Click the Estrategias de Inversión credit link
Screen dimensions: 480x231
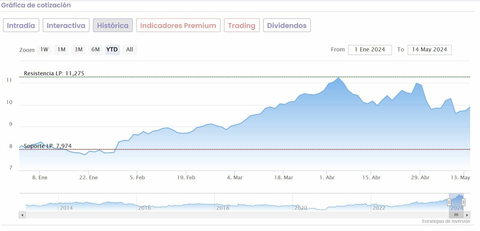446,221
